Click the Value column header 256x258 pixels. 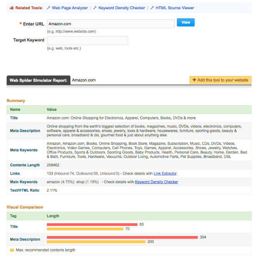tap(52, 109)
